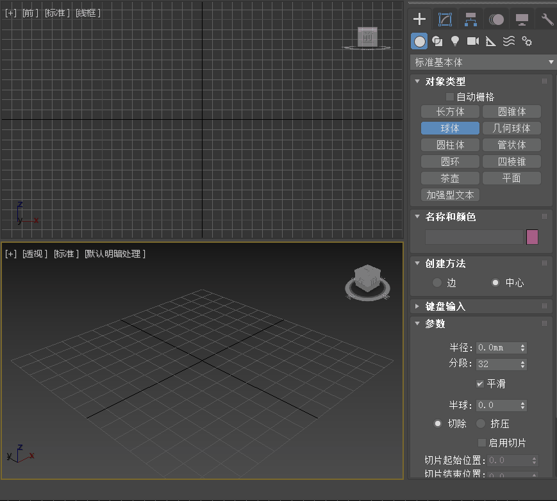Viewport: 557px width, 501px height.
Task: Click the ViewCube in the front viewport
Action: coord(367,37)
